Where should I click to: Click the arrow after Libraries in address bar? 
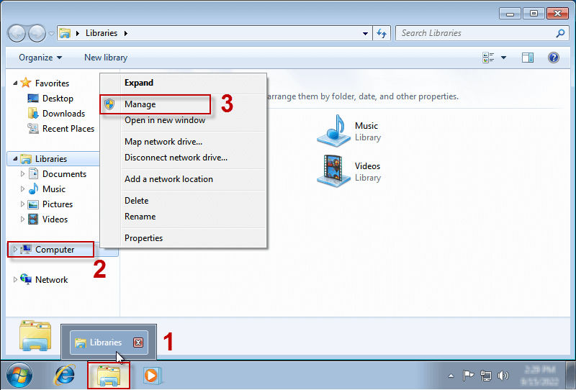coord(126,33)
